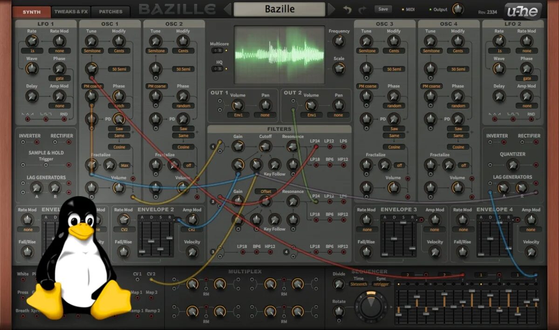Click the Envelope 3 Velocity knob

point(435,252)
